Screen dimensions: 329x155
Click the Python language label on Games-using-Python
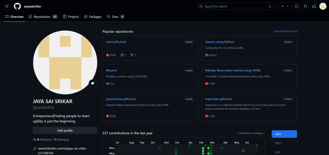click(211, 55)
